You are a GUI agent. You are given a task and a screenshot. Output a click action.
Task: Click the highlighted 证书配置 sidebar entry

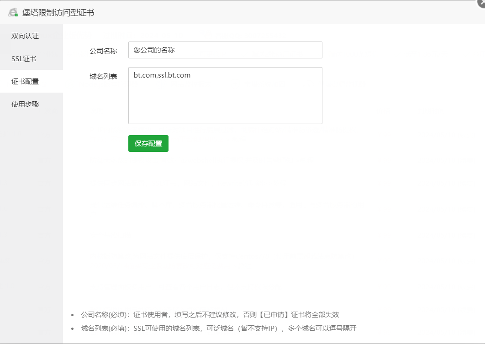pos(25,81)
